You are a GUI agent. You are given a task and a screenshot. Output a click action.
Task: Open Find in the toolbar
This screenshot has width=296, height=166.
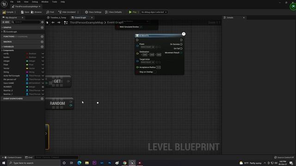pyautogui.click(x=50, y=12)
